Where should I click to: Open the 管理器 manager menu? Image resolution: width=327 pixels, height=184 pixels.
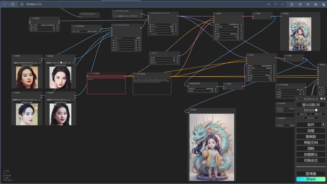tap(311, 174)
